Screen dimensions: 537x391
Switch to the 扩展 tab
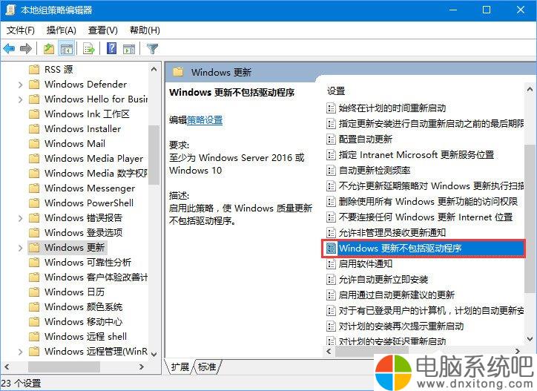pos(179,367)
